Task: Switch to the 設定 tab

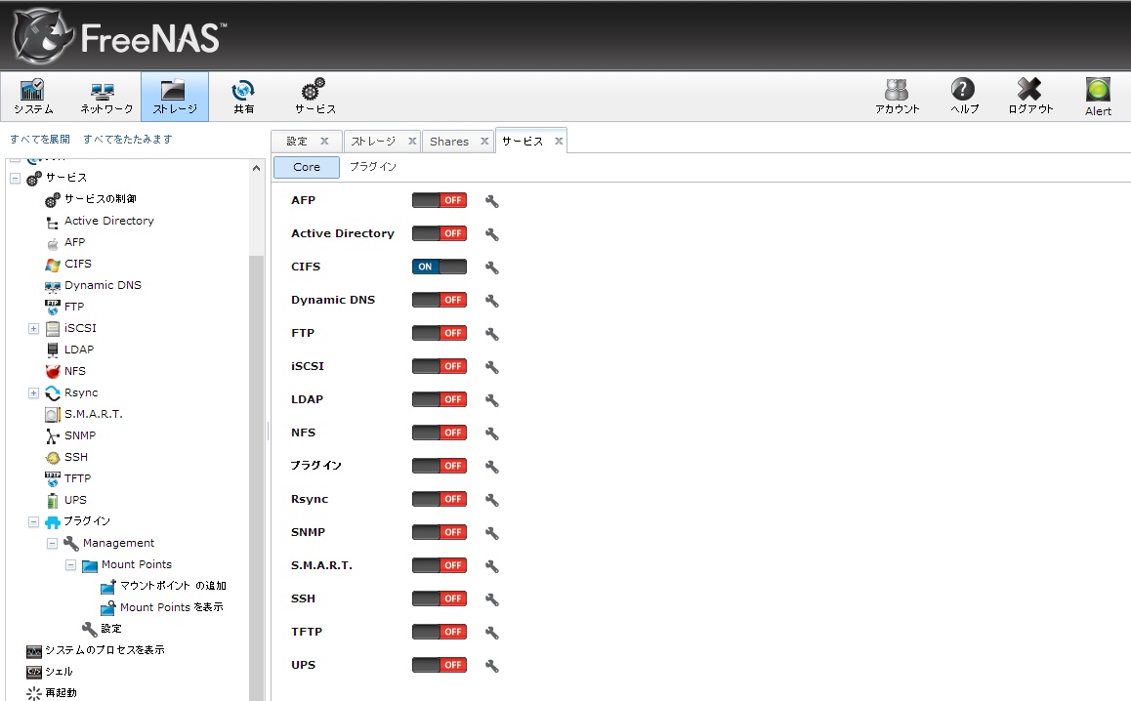Action: point(297,142)
